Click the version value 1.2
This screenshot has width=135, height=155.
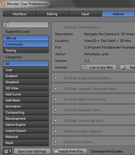87,61
